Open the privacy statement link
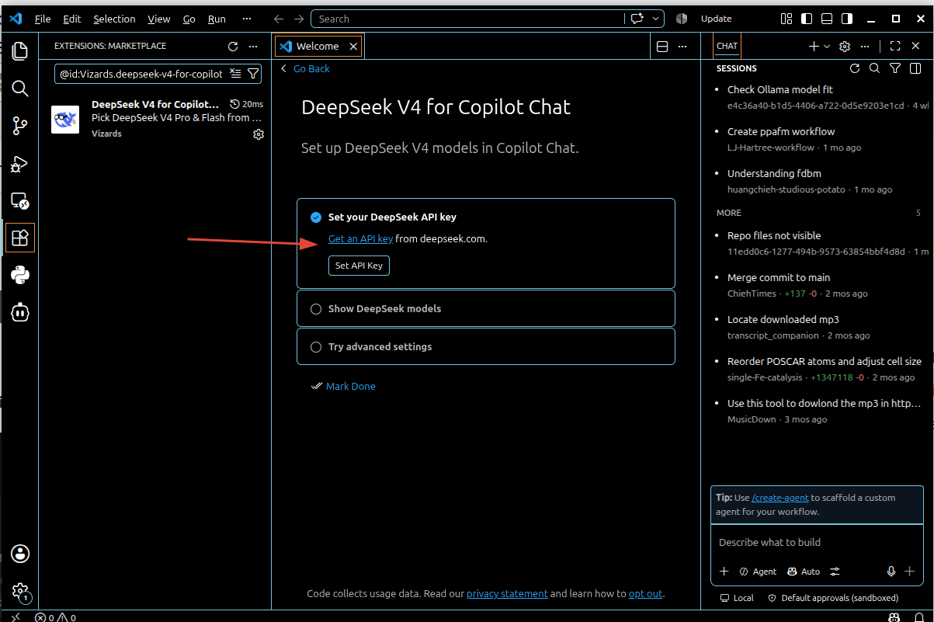The width and height of the screenshot is (934, 622). pos(507,594)
